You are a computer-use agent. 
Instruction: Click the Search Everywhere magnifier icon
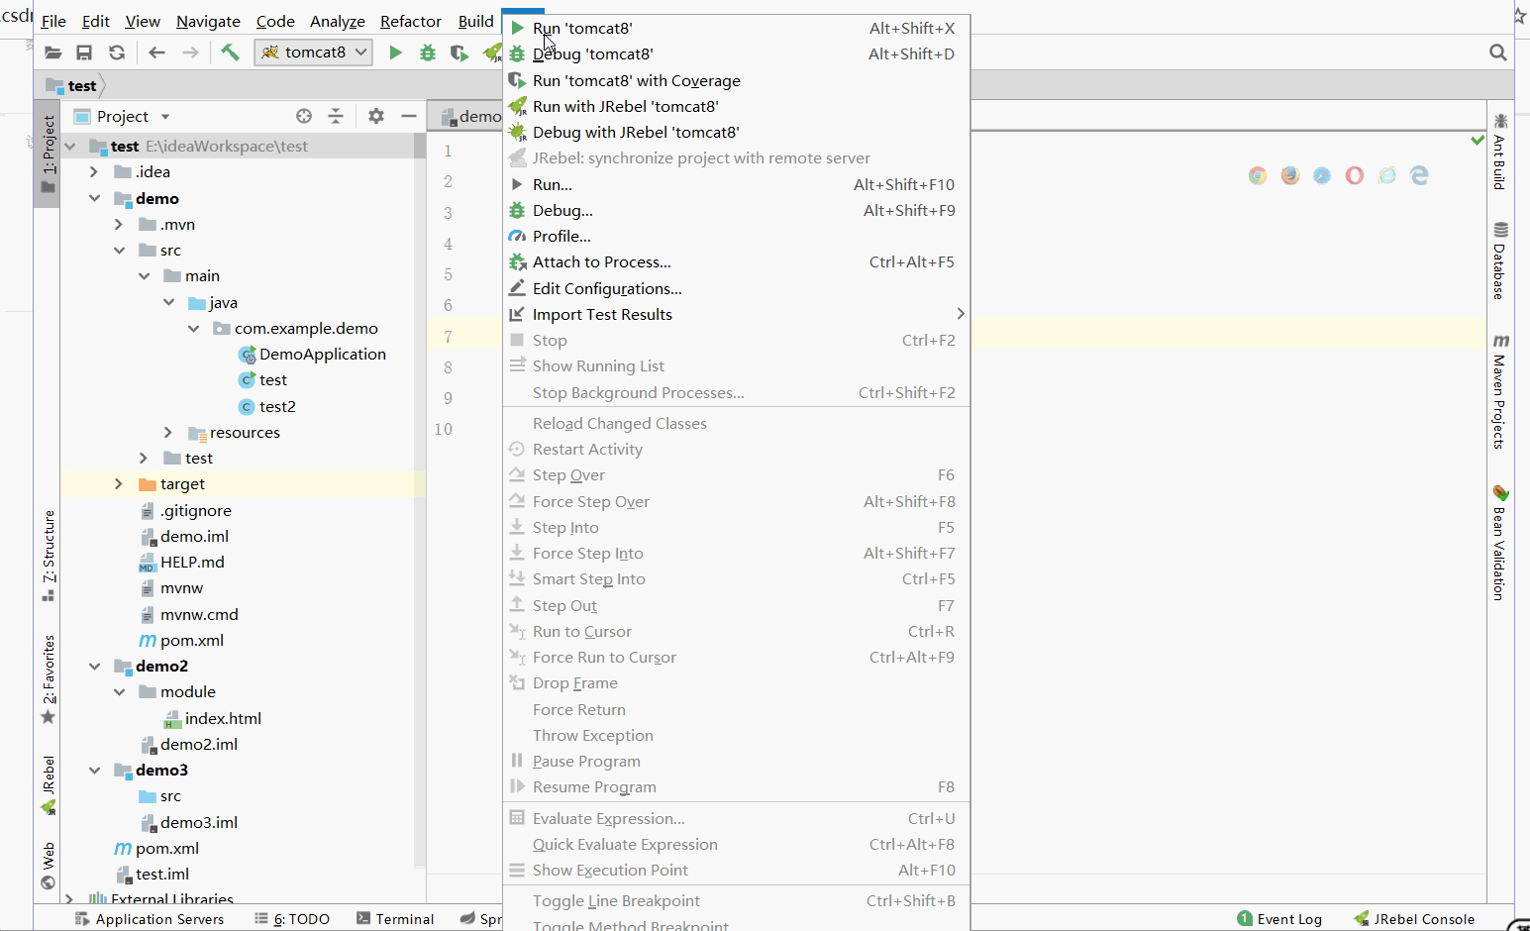point(1498,52)
